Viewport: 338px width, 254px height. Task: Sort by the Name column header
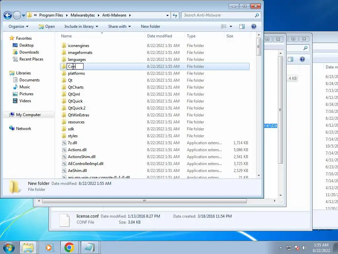[102, 36]
